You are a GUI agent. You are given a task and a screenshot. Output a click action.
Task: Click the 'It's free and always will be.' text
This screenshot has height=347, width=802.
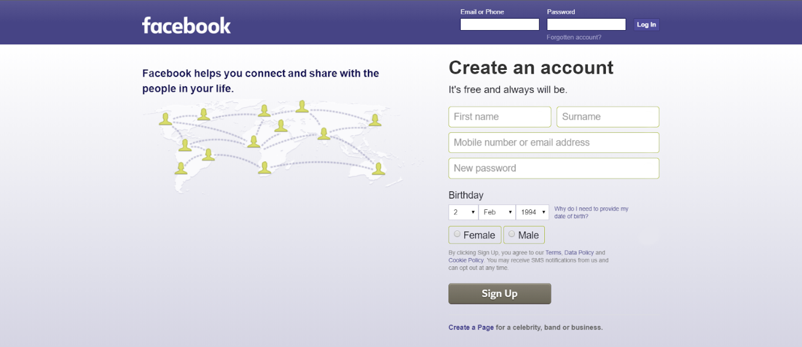tap(508, 90)
